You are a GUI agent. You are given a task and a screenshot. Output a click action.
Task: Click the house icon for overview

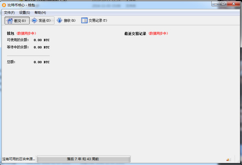[x=10, y=21]
